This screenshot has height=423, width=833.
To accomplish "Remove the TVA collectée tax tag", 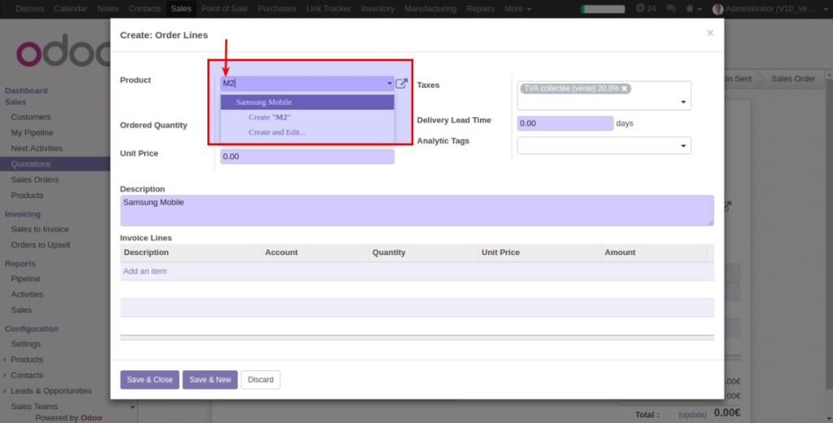I will 625,88.
